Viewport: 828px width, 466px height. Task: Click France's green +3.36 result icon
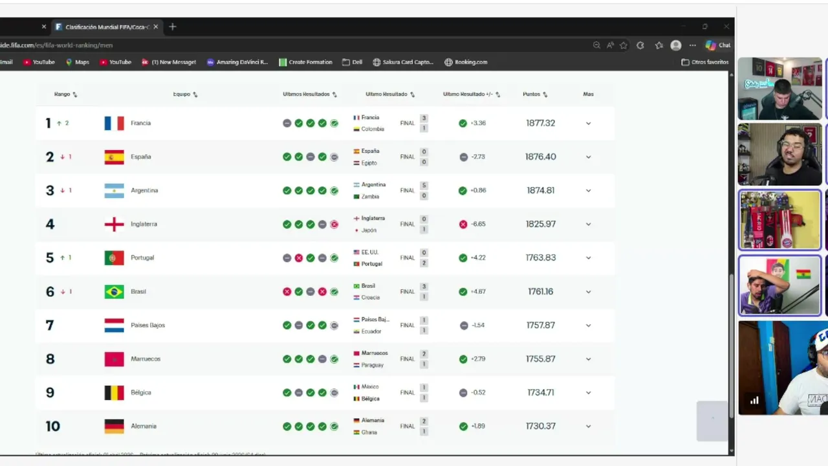coord(463,123)
